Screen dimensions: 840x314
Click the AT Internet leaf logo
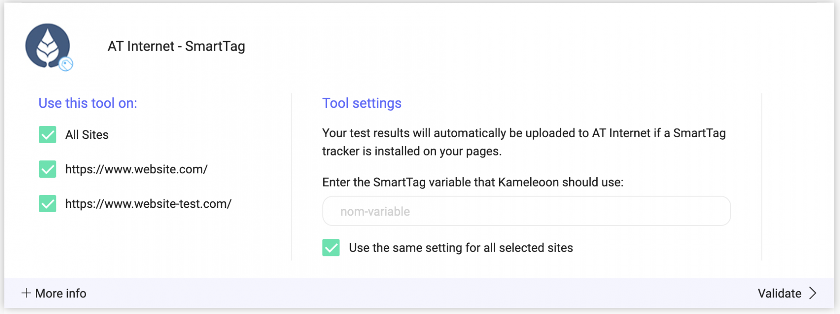click(x=47, y=45)
